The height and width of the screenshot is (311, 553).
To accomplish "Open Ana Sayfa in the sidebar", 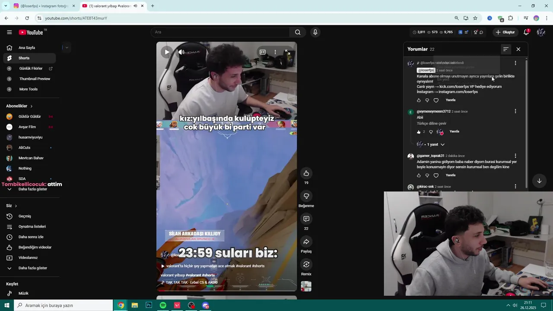I will (x=29, y=48).
